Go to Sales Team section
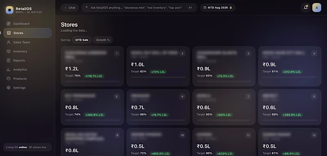The image size is (327, 156). 27,42
